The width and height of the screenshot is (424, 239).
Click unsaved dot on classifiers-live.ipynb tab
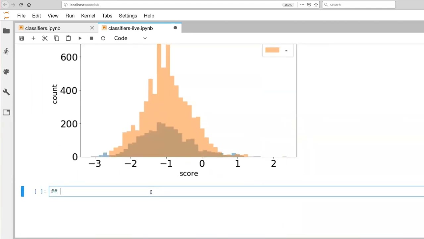pyautogui.click(x=175, y=28)
